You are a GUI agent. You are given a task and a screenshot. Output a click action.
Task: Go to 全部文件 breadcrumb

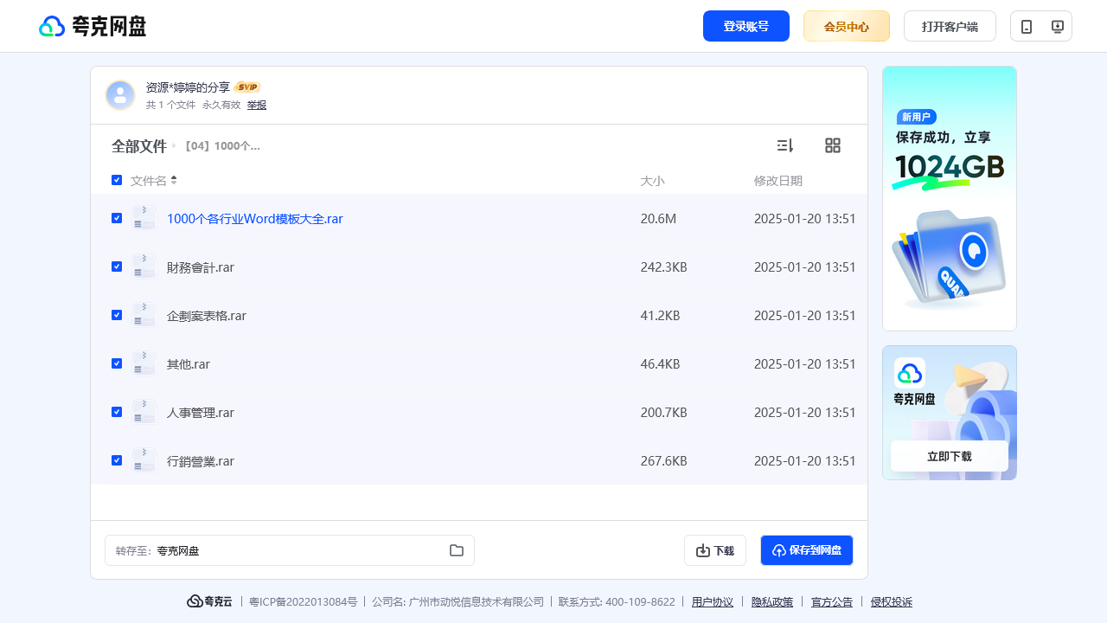138,146
